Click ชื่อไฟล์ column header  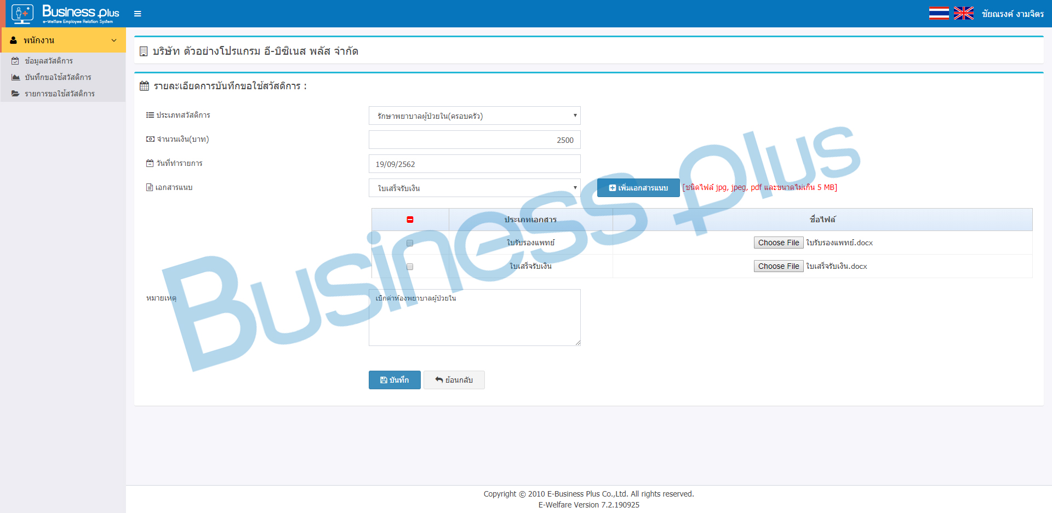click(822, 220)
